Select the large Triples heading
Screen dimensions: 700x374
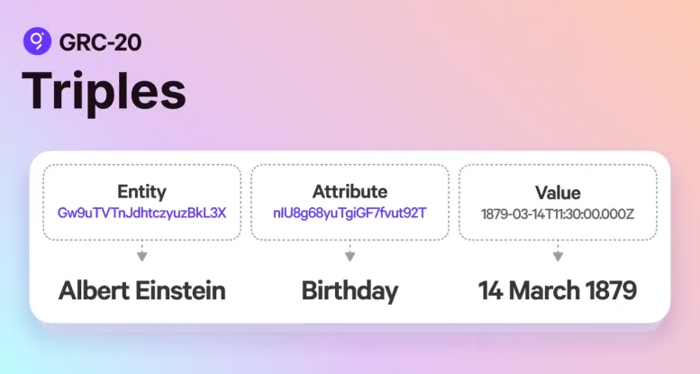point(104,90)
